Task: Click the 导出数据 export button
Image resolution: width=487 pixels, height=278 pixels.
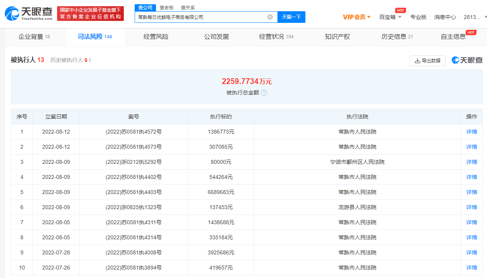Action: tap(428, 61)
